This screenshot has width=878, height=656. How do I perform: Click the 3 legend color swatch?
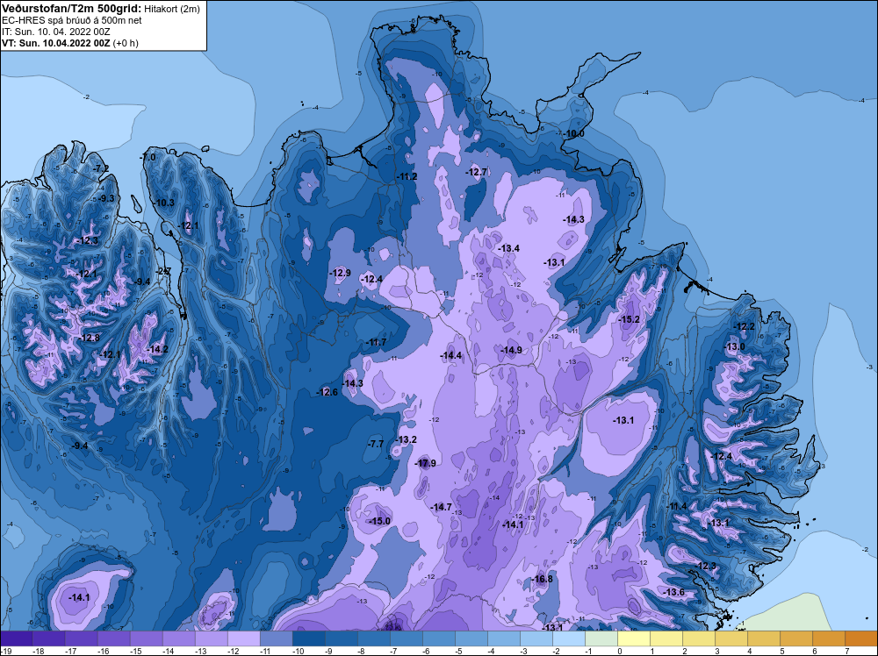tap(731, 638)
